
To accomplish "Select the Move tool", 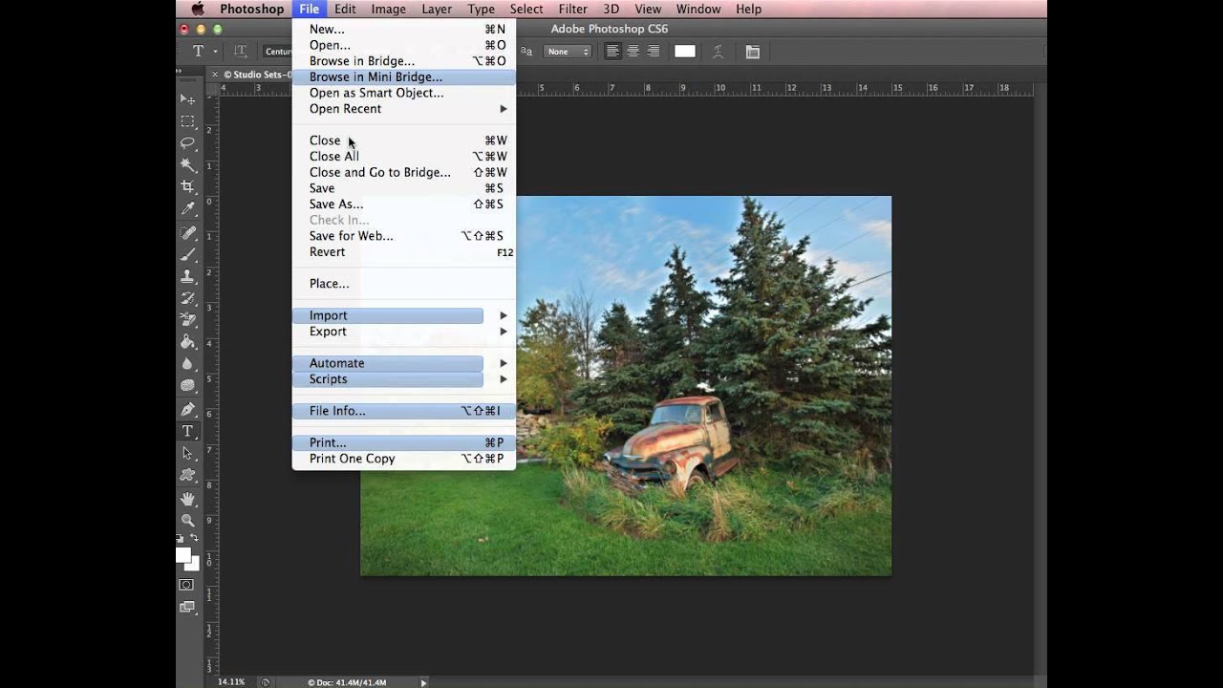I will (x=187, y=99).
